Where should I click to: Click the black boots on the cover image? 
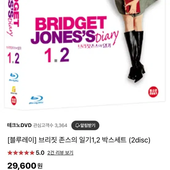click(135, 56)
